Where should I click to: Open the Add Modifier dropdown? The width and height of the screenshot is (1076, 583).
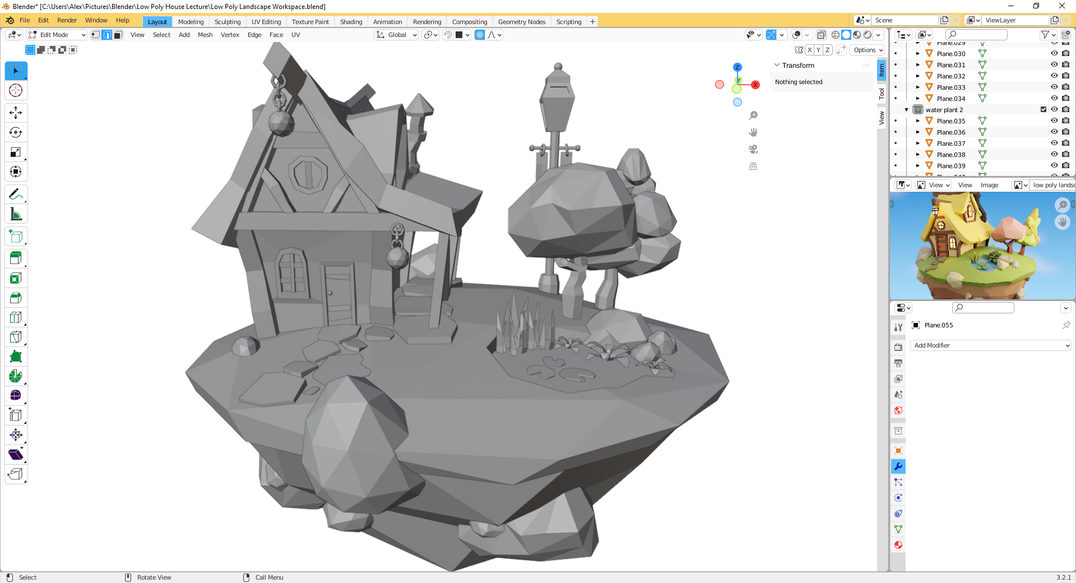pos(991,345)
